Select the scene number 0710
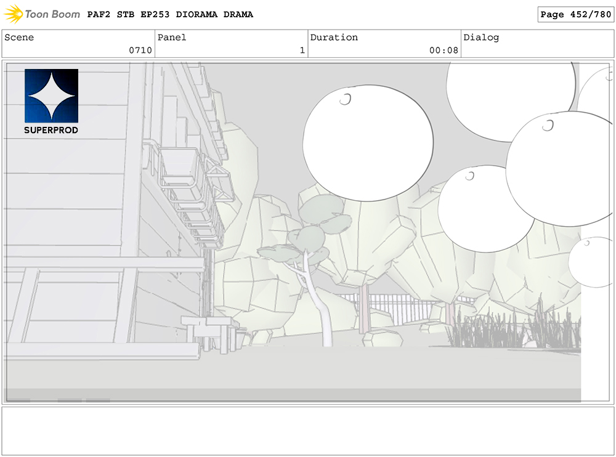This screenshot has height=457, width=616. [x=140, y=51]
